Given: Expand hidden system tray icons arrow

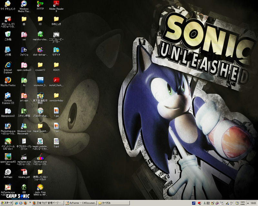Looking at the screenshot, I should 247,203.
